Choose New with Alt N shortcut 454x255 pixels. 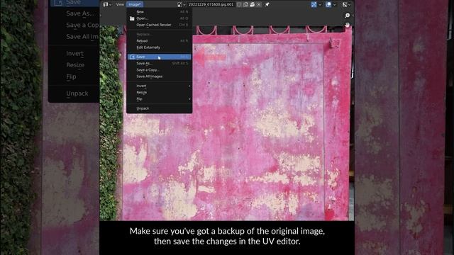(159, 12)
